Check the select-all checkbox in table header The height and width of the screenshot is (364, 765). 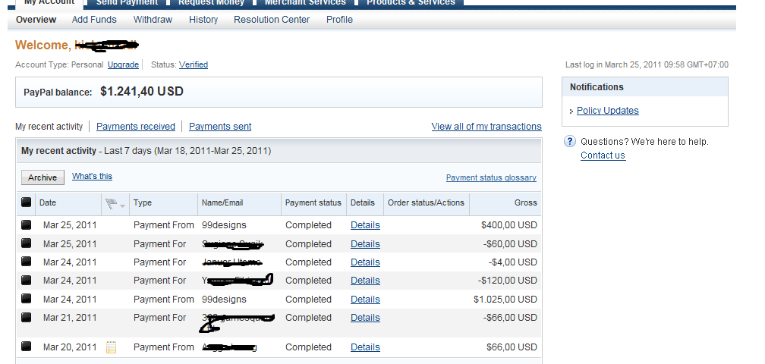click(x=27, y=202)
